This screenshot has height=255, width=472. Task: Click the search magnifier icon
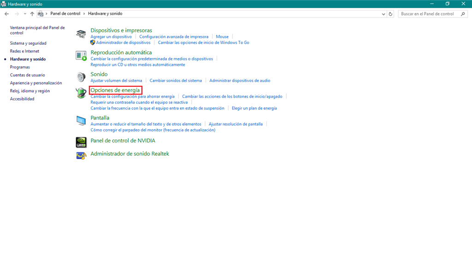(x=463, y=14)
